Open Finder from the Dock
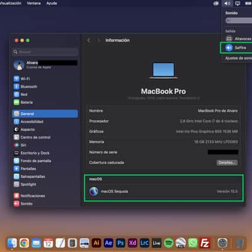Image resolution: width=252 pixels, height=252 pixels. pyautogui.click(x=12, y=243)
